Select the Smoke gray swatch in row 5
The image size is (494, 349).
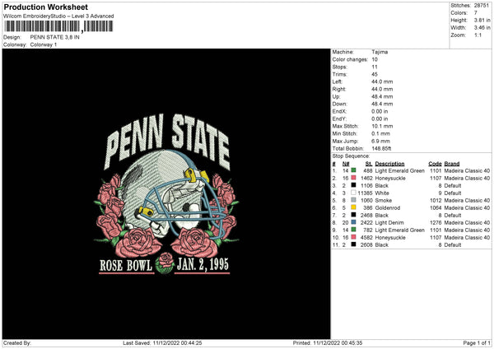[x=353, y=200]
